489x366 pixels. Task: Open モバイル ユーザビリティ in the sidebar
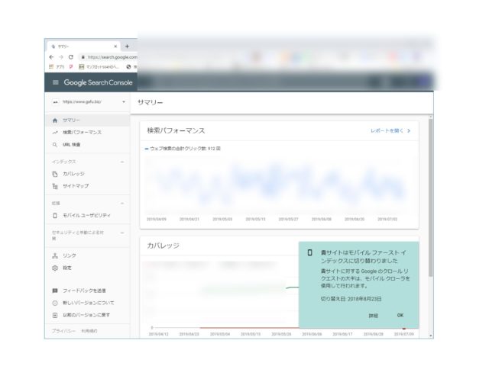click(87, 215)
